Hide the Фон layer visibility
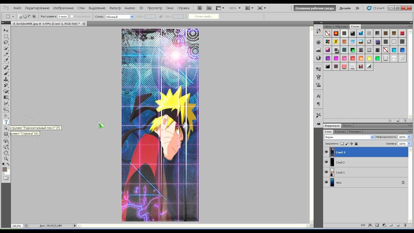This screenshot has width=414, height=233. 326,182
